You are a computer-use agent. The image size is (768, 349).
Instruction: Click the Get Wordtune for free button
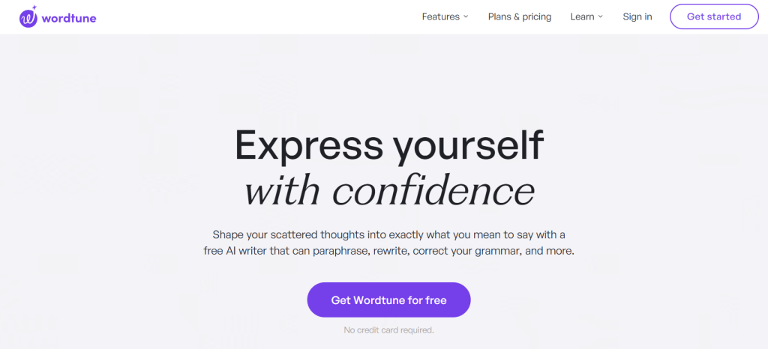click(389, 300)
